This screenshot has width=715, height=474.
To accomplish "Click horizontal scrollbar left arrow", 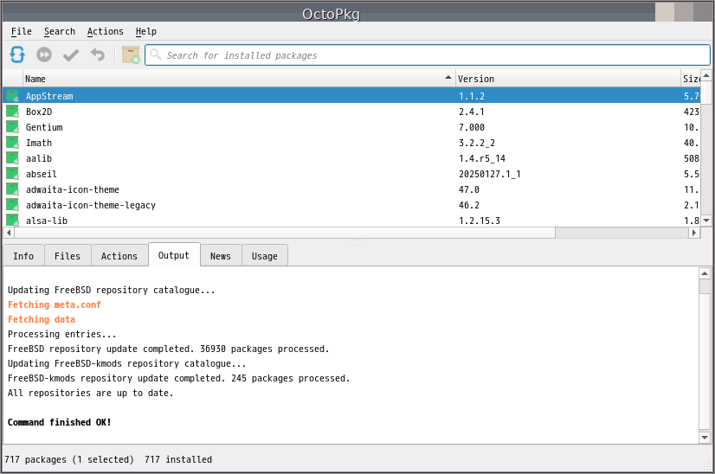I will click(x=9, y=233).
